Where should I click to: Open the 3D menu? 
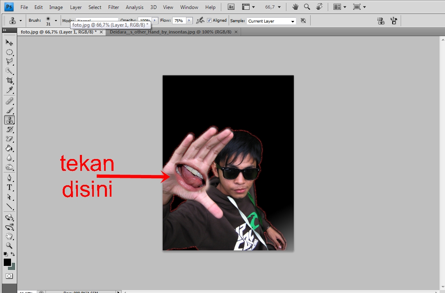point(154,7)
